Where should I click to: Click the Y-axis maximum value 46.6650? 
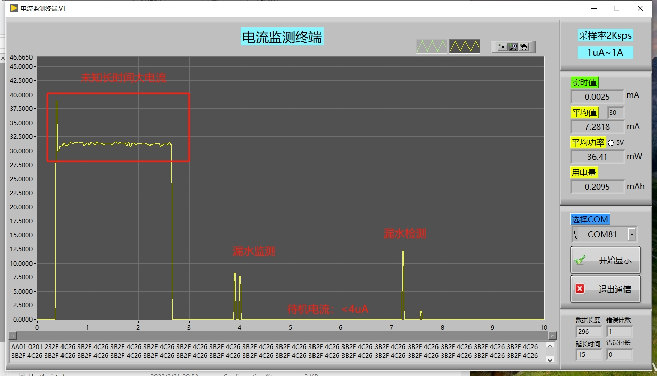pos(22,57)
